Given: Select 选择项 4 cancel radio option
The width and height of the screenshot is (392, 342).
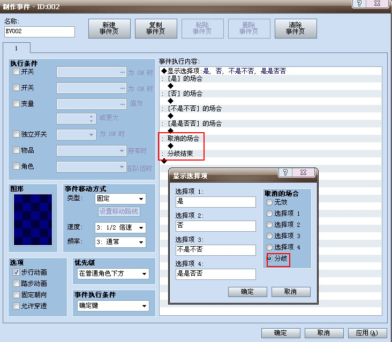Looking at the screenshot, I should tap(269, 247).
